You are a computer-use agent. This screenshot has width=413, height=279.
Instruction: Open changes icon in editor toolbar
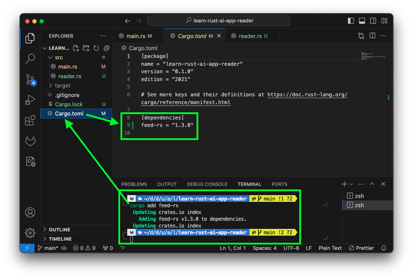361,36
